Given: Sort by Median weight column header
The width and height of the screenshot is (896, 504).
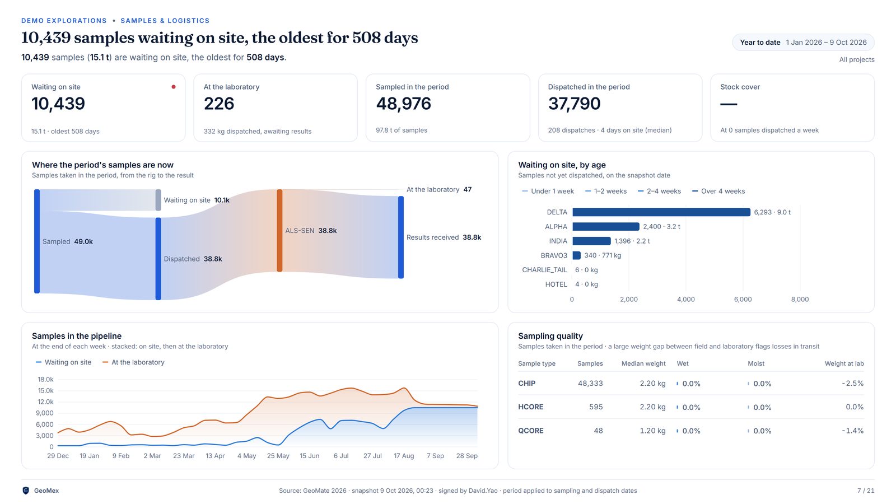Looking at the screenshot, I should coord(643,363).
